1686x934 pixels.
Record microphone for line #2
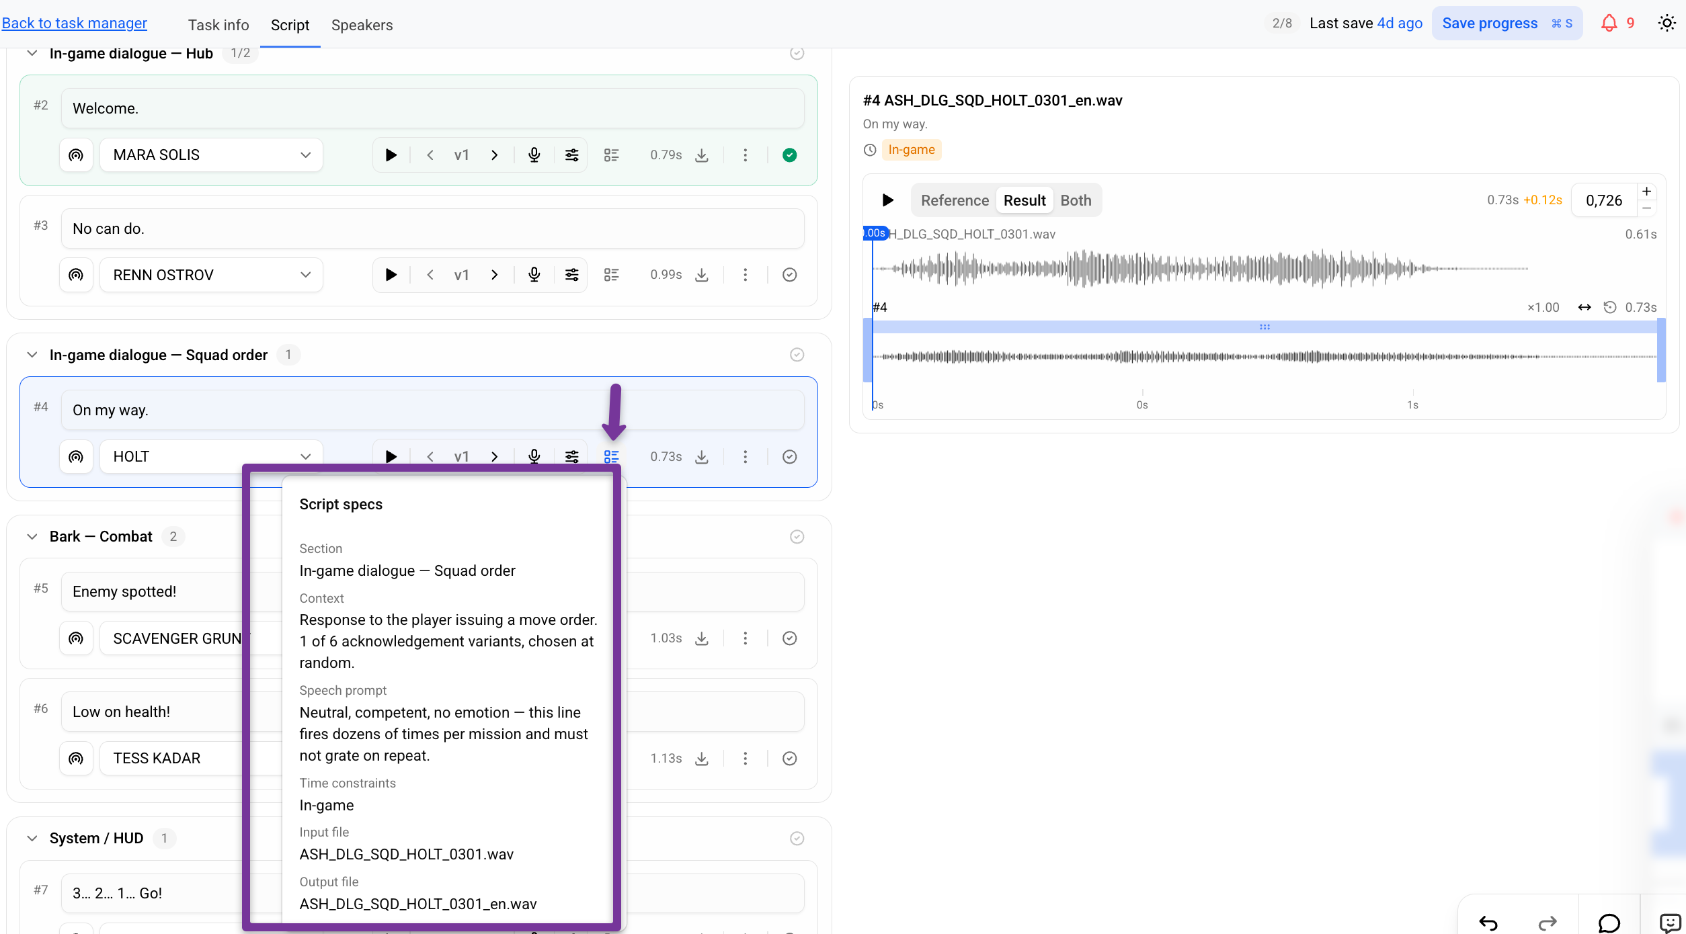pos(534,155)
